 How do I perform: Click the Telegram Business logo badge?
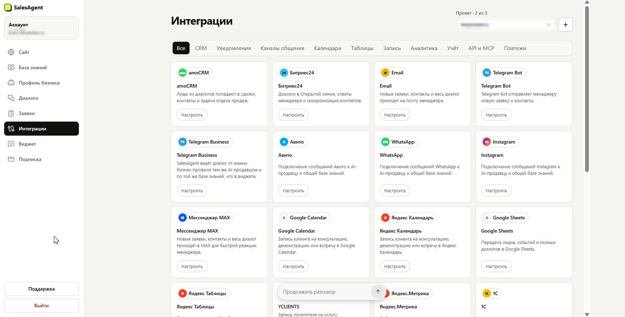click(x=182, y=142)
